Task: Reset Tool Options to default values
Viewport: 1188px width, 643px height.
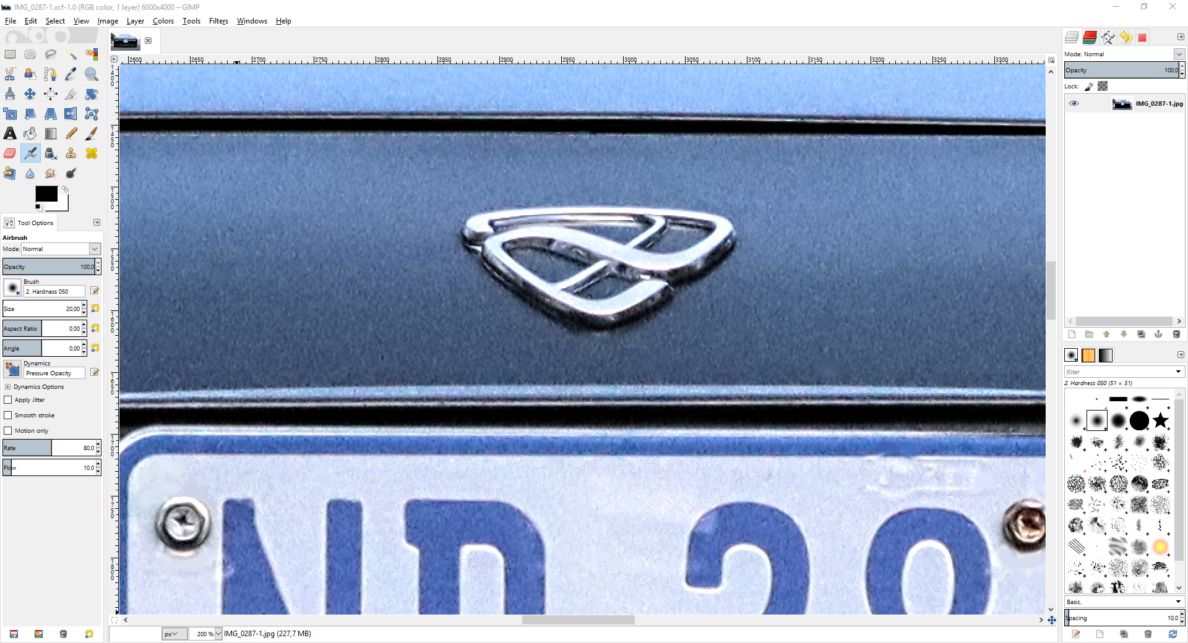Action: pyautogui.click(x=89, y=634)
